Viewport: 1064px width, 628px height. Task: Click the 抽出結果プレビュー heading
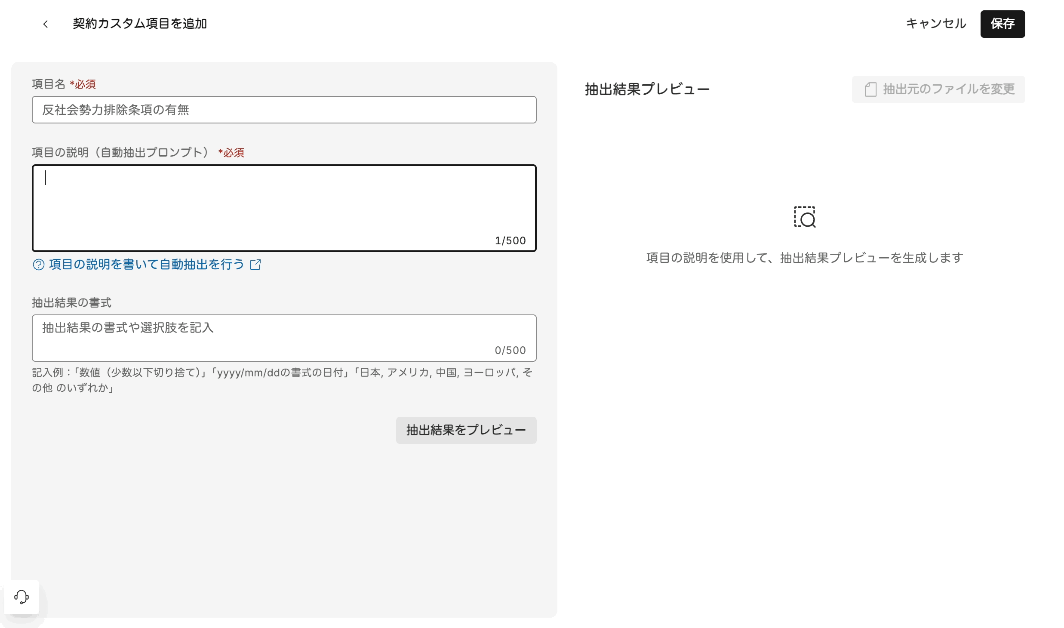[647, 89]
